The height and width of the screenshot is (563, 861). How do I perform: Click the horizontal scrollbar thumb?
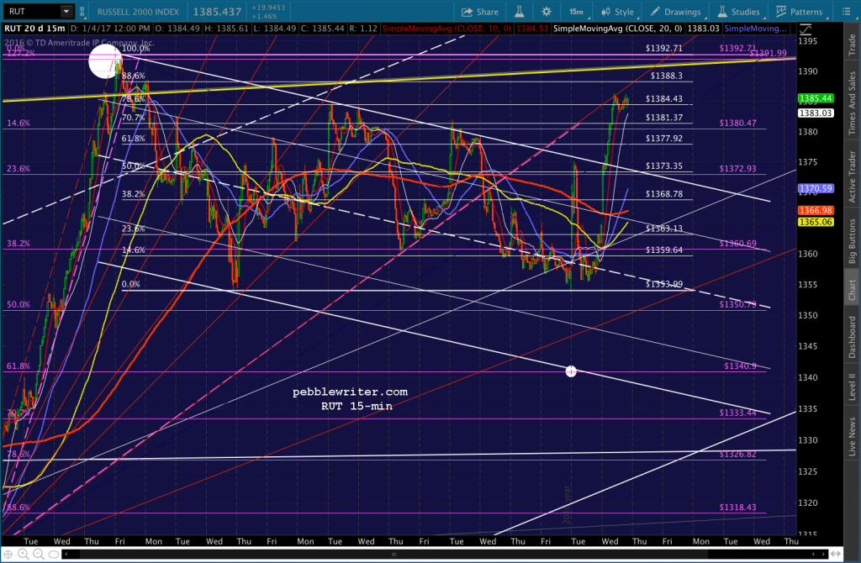pyautogui.click(x=394, y=555)
